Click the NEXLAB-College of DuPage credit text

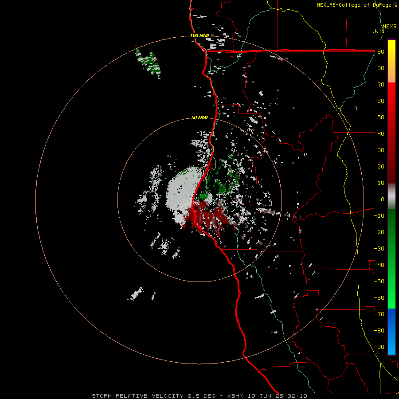click(356, 5)
